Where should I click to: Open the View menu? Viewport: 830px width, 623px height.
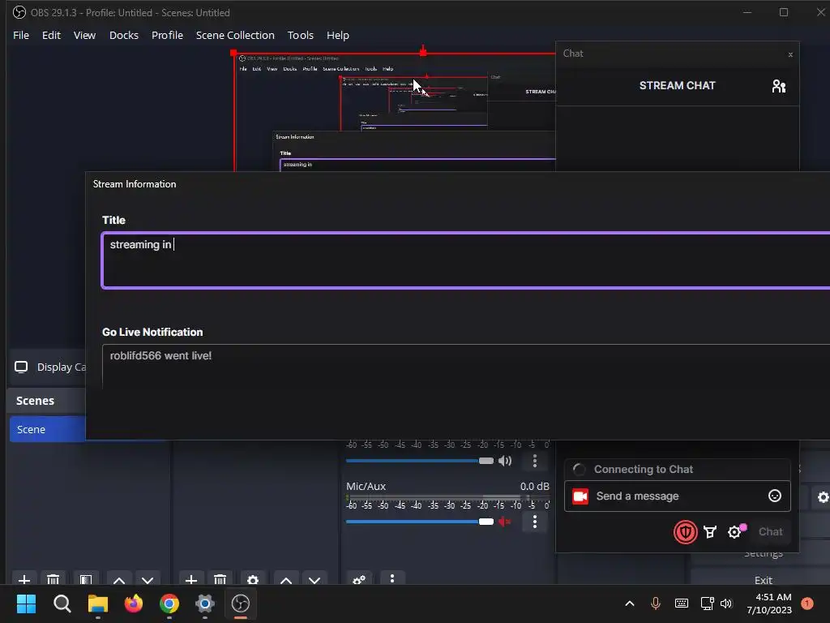tap(84, 35)
